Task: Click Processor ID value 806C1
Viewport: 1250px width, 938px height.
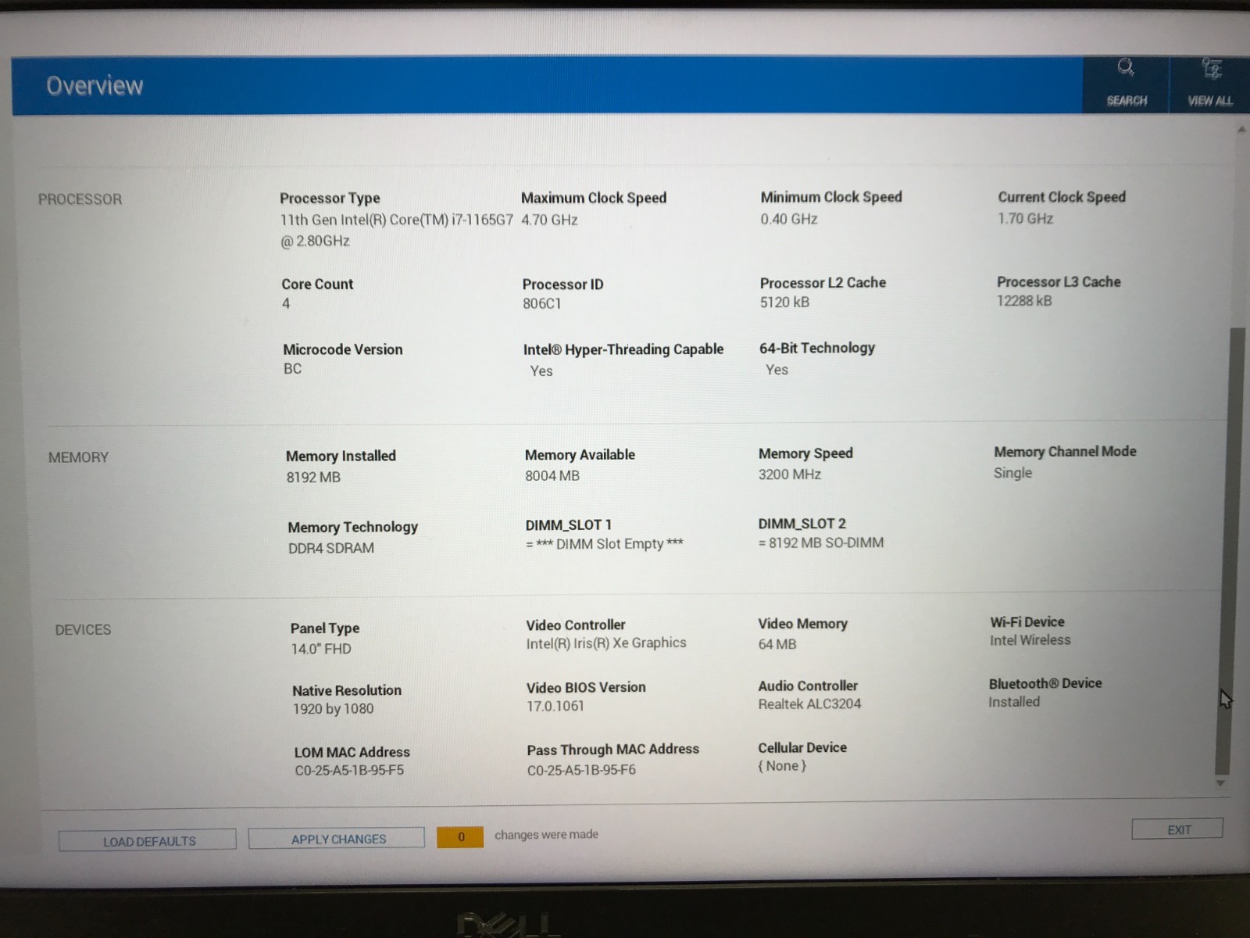Action: coord(542,303)
